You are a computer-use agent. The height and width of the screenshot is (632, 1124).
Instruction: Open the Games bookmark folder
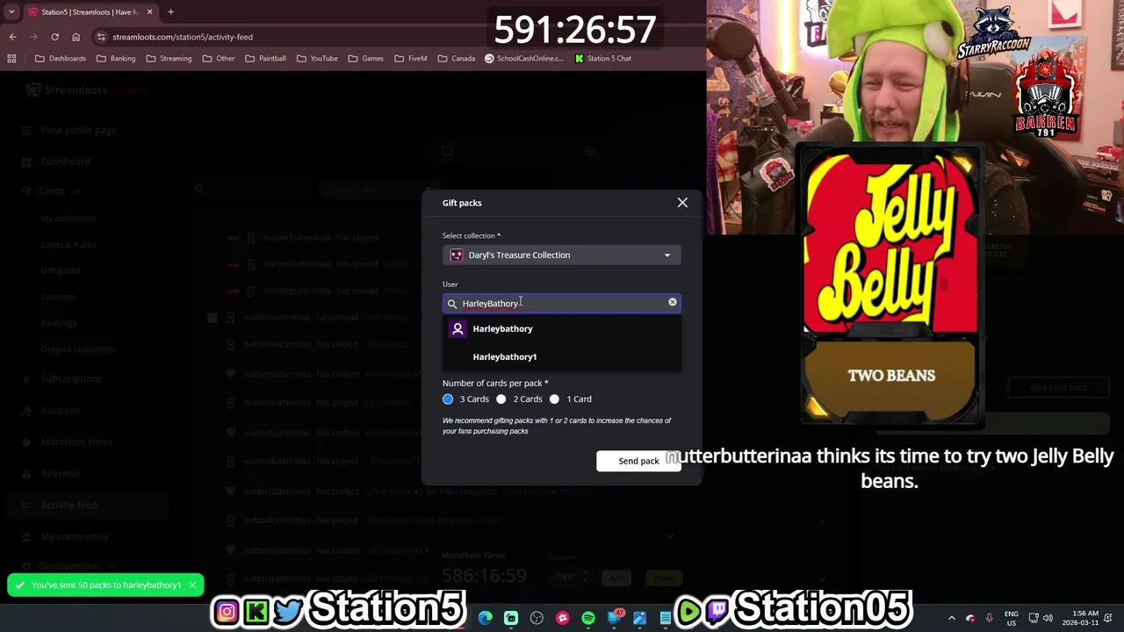coord(365,59)
